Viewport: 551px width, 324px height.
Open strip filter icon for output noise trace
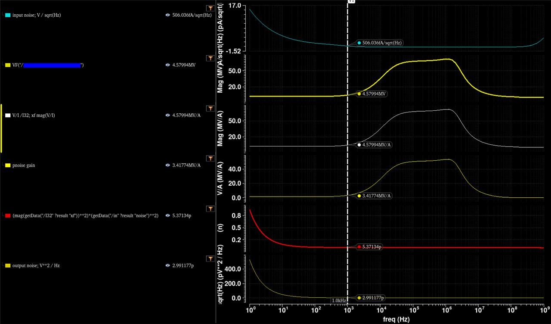(x=210, y=259)
